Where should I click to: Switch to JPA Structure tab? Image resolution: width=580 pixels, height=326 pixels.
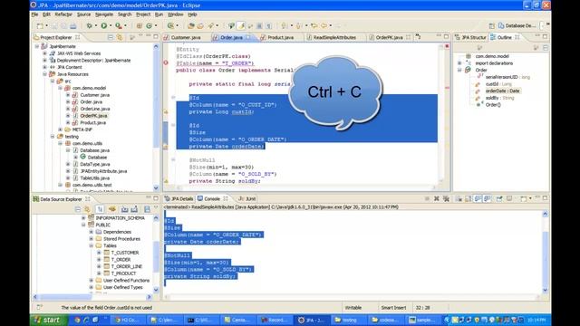click(470, 37)
